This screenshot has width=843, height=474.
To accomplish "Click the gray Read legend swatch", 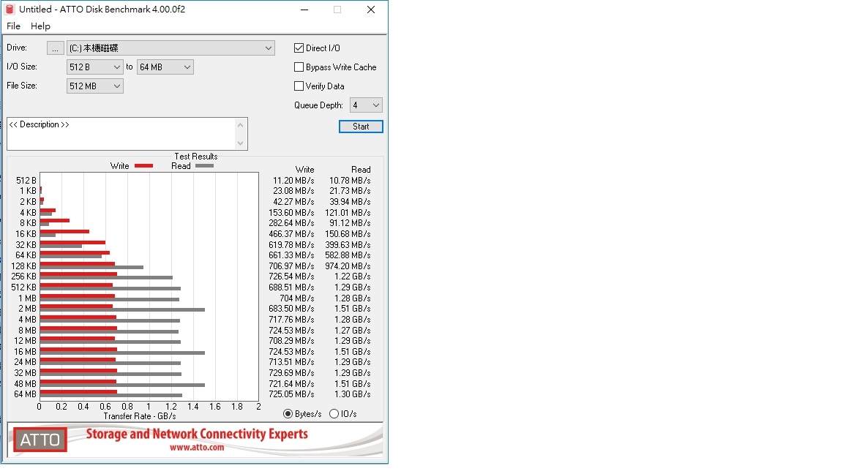I will 204,166.
